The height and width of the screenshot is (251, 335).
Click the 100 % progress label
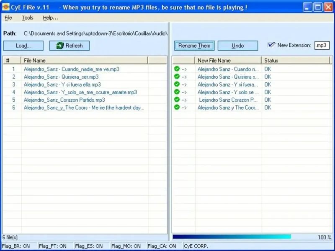point(325,237)
